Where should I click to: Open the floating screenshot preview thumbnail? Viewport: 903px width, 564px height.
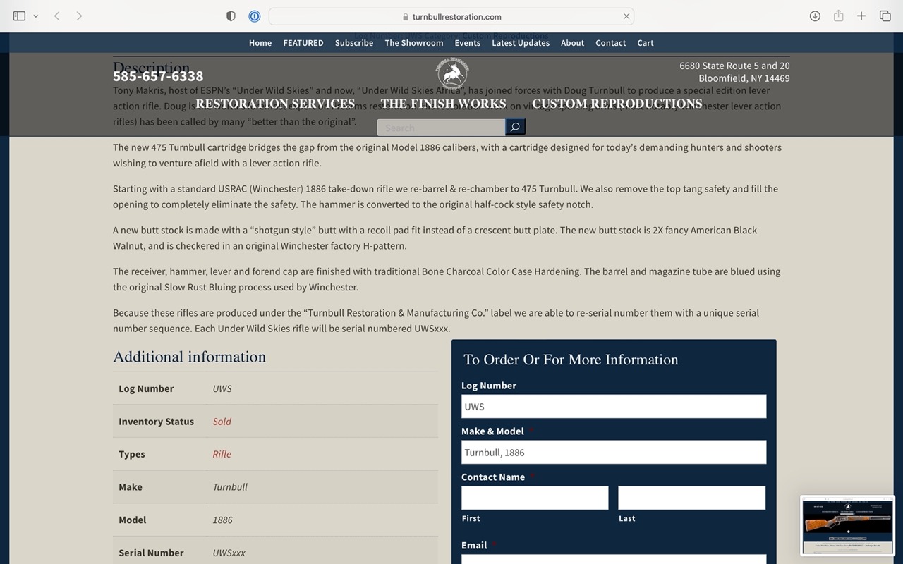point(847,525)
